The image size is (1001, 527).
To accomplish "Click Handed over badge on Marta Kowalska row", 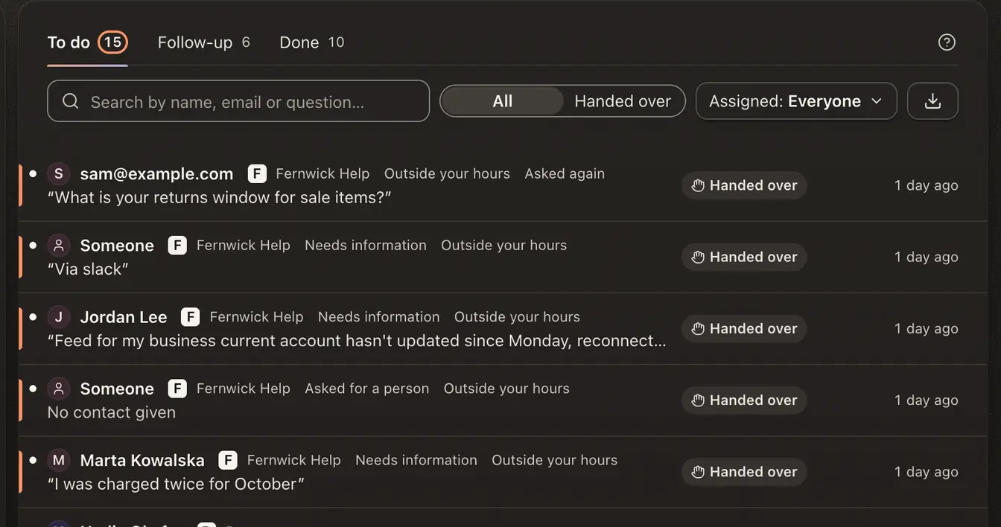I will coord(744,471).
